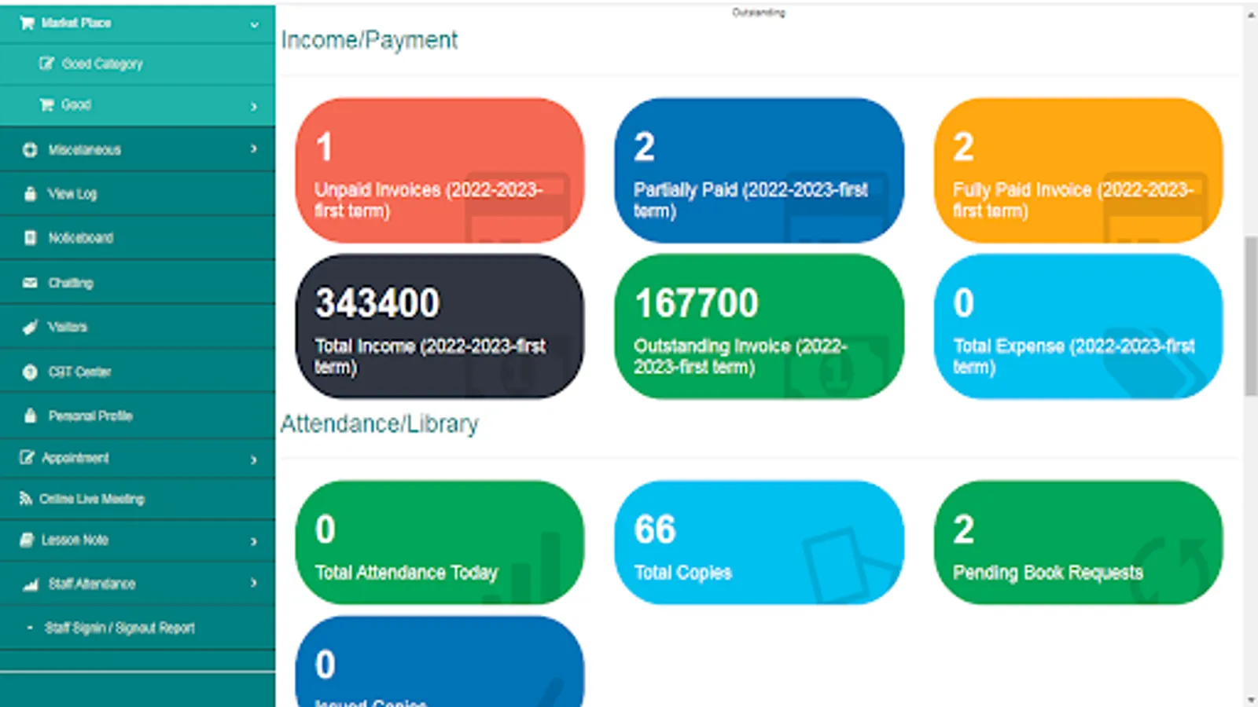Open the Issued Copies card
Screen dimensions: 1258x707
coord(440,661)
